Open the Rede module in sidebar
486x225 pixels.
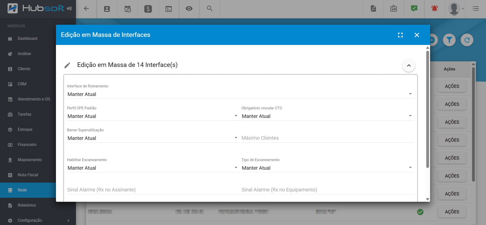(x=22, y=190)
